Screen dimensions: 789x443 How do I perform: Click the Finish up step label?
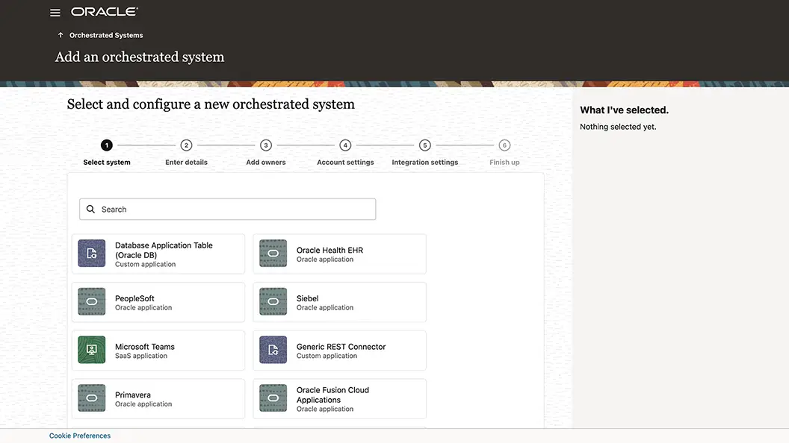pos(504,163)
